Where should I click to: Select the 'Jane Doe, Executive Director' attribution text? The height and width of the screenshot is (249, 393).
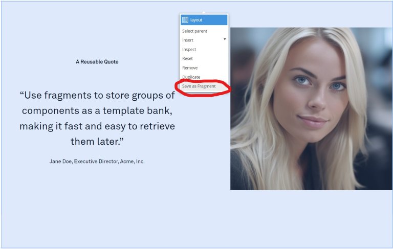tap(97, 162)
